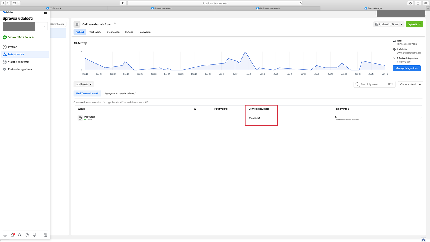This screenshot has width=430, height=242.
Task: Switch to Nastavenia tab
Action: pyautogui.click(x=144, y=32)
